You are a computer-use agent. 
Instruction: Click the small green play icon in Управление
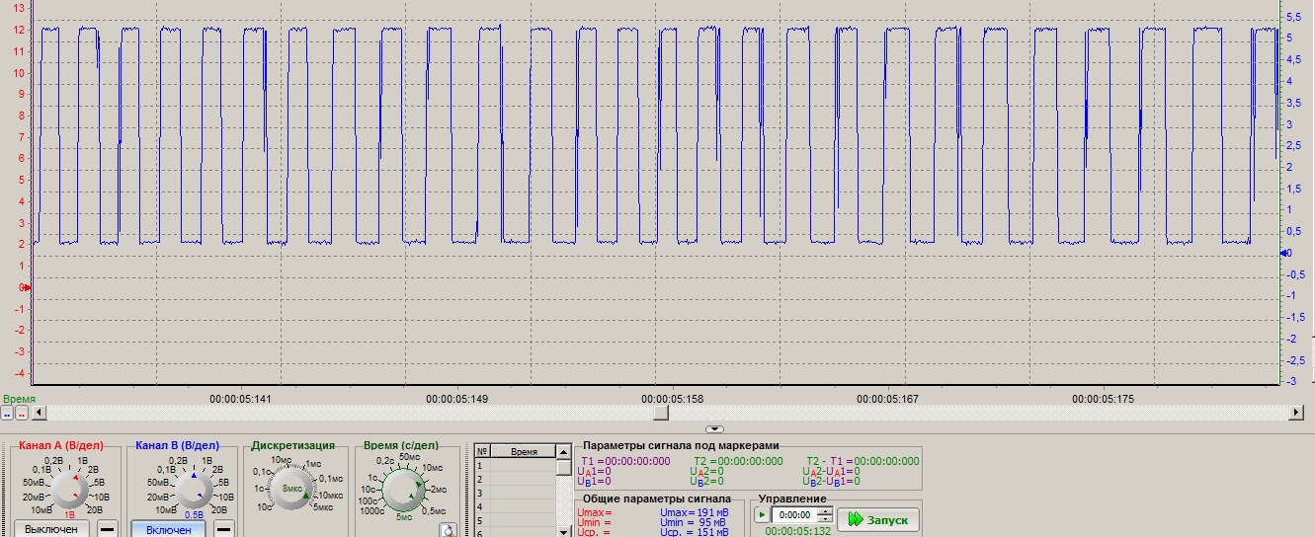point(762,514)
